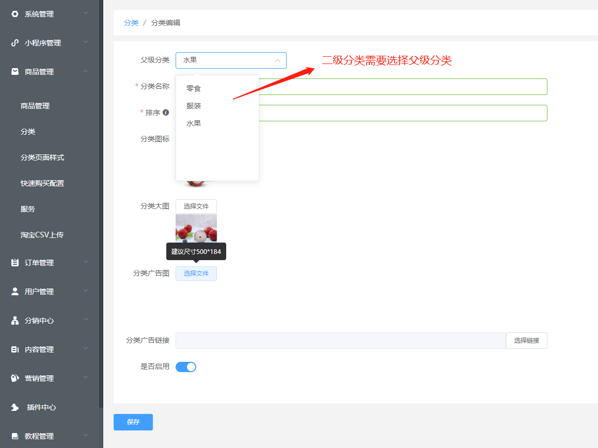The image size is (598, 448).
Task: Collapse the 商品管理 section chevron
Action: (x=86, y=71)
